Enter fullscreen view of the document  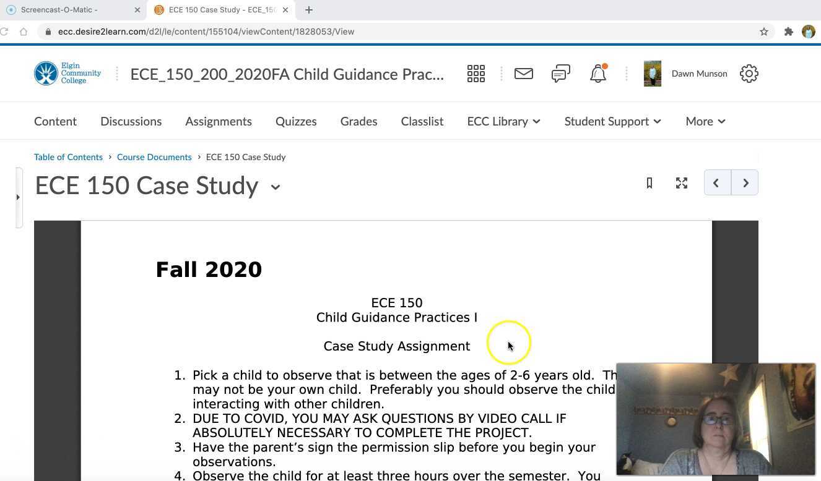pos(681,183)
